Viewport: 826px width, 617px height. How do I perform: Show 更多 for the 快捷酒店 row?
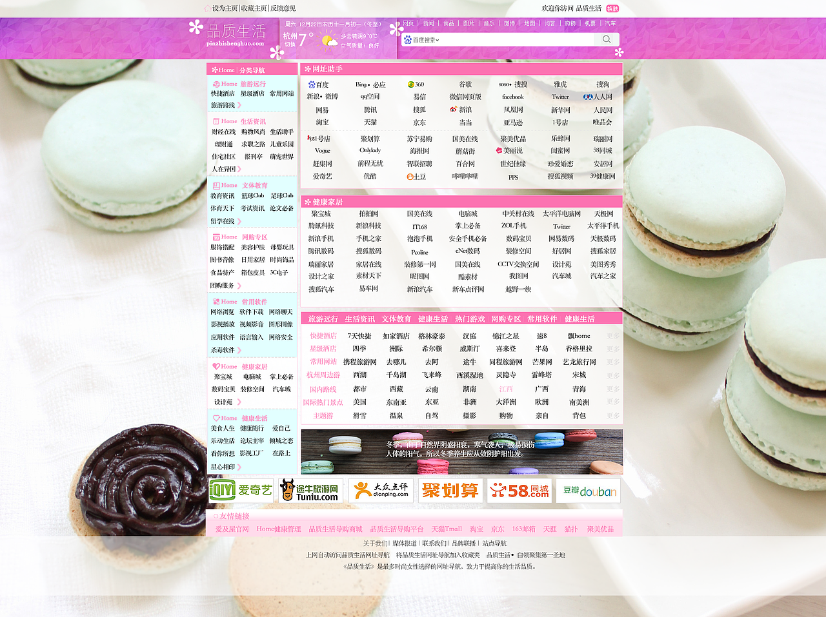(x=613, y=336)
